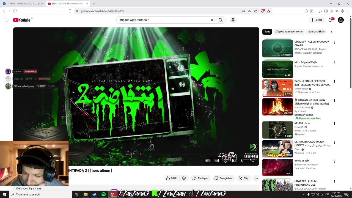Toggle autoplay switch in the player
The height and width of the screenshot is (198, 352).
[208, 161]
